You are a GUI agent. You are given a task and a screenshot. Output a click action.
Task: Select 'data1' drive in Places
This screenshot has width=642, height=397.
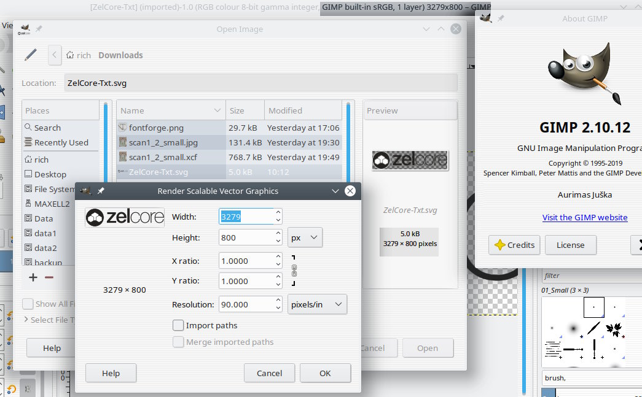(x=49, y=233)
